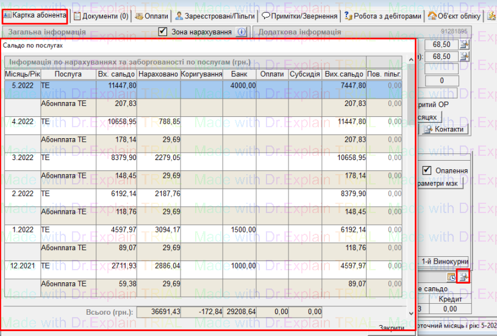Click the red-highlighted saldo details icon
The height and width of the screenshot is (336, 497).
click(x=464, y=277)
